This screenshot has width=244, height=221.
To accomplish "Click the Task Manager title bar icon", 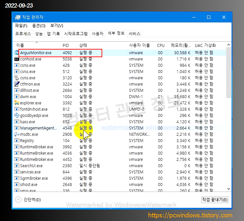I will [x=17, y=17].
